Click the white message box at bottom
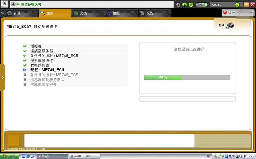The image size is (256, 159). click(109, 140)
